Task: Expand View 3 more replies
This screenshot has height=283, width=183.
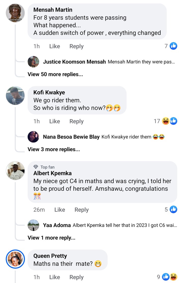Action: click(54, 149)
